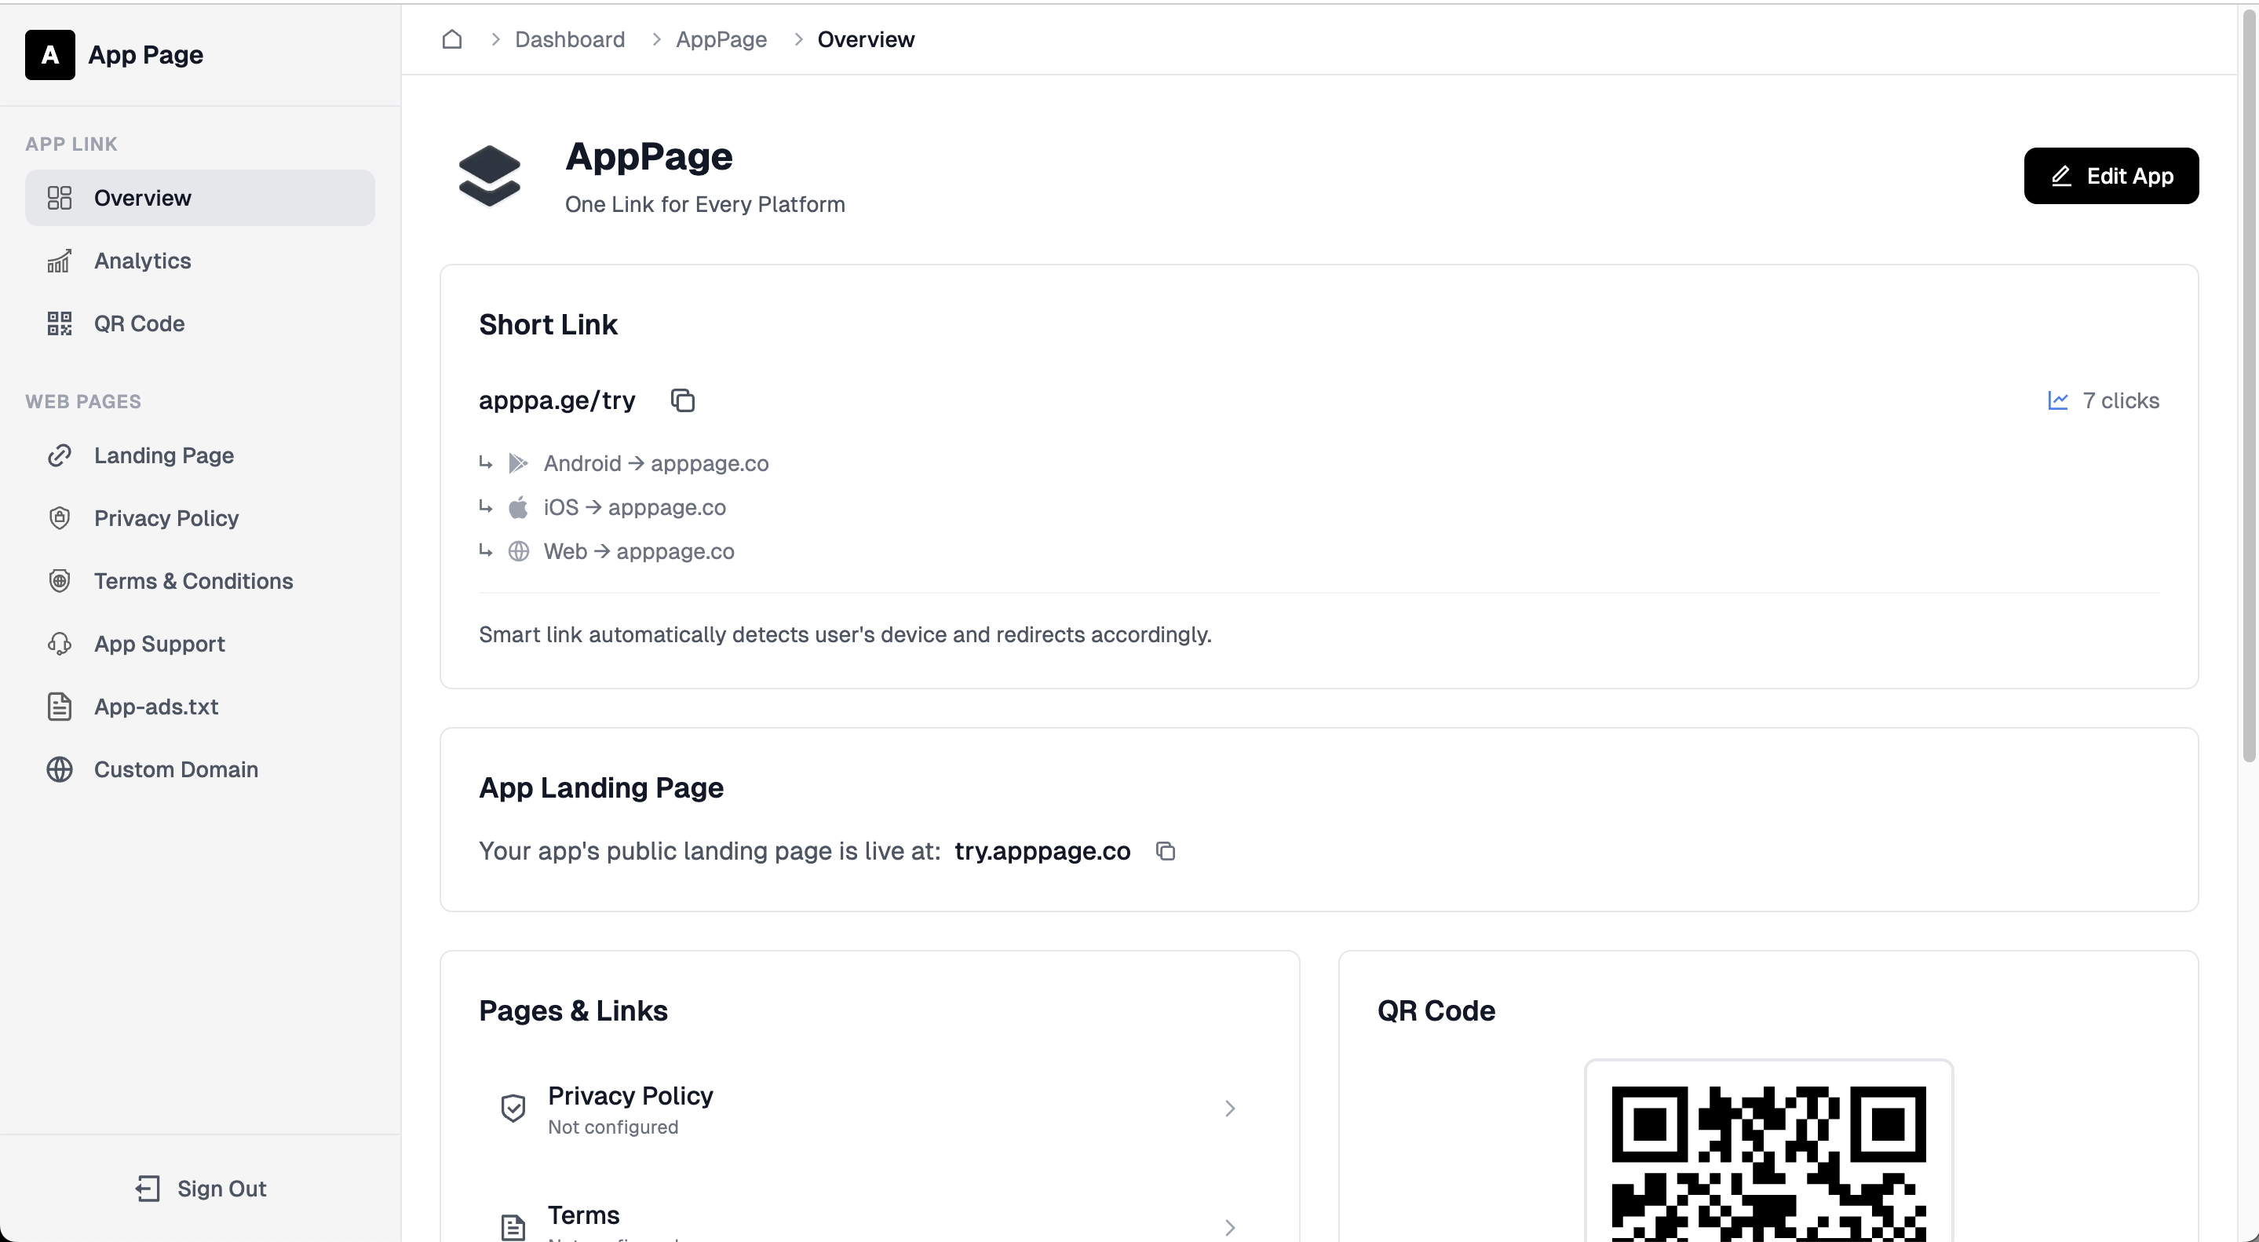Open the Analytics chart icon in sidebar
This screenshot has height=1242, width=2259.
point(59,261)
